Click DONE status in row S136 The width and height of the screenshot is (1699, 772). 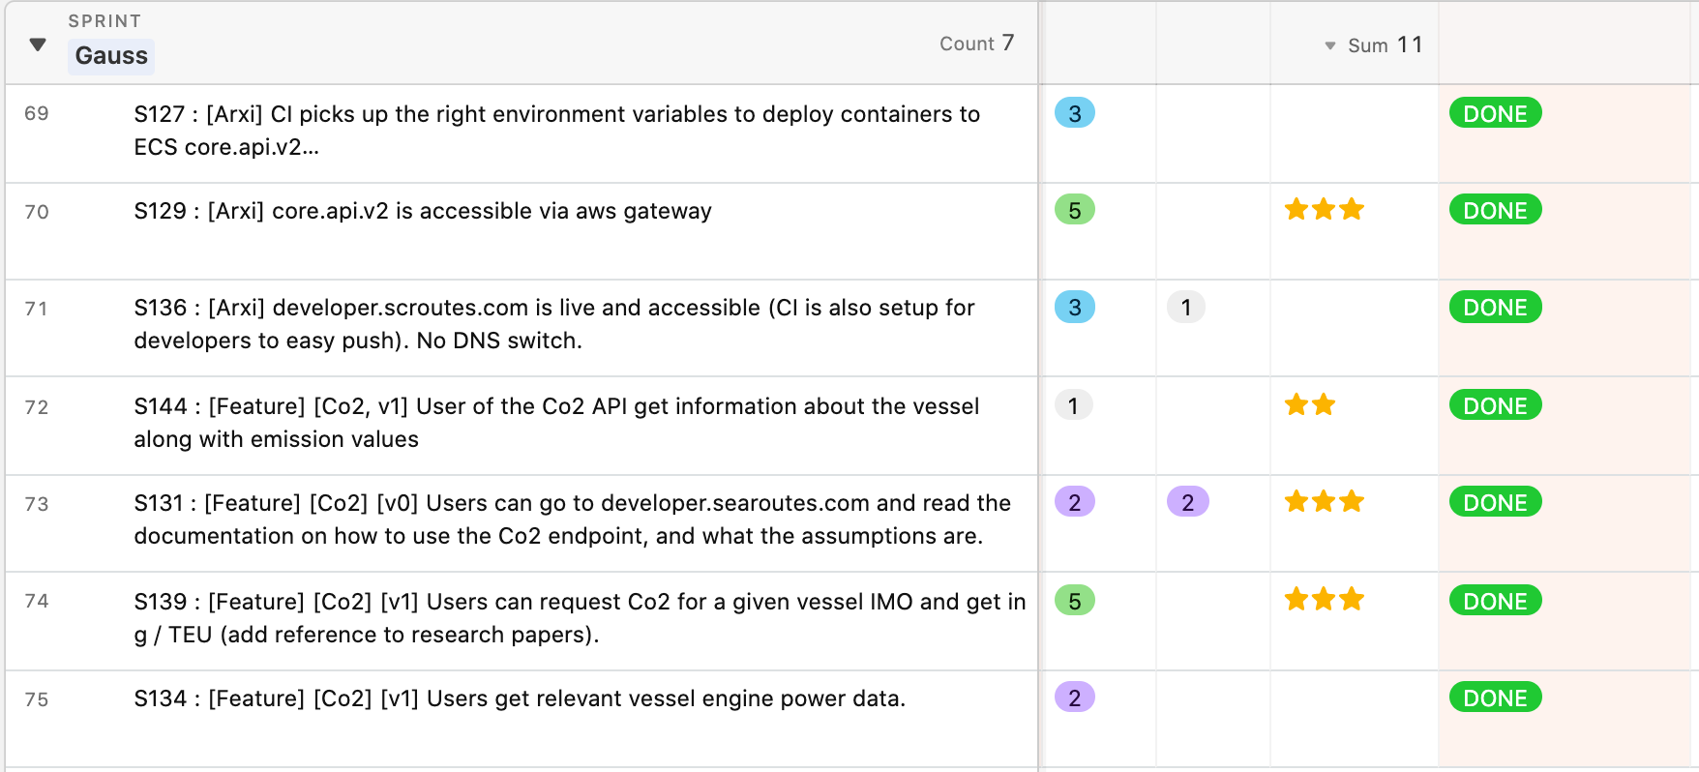pyautogui.click(x=1495, y=307)
